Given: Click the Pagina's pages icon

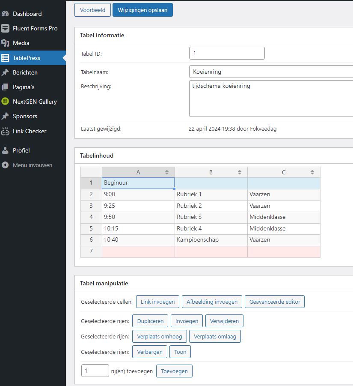Looking at the screenshot, I should point(5,87).
